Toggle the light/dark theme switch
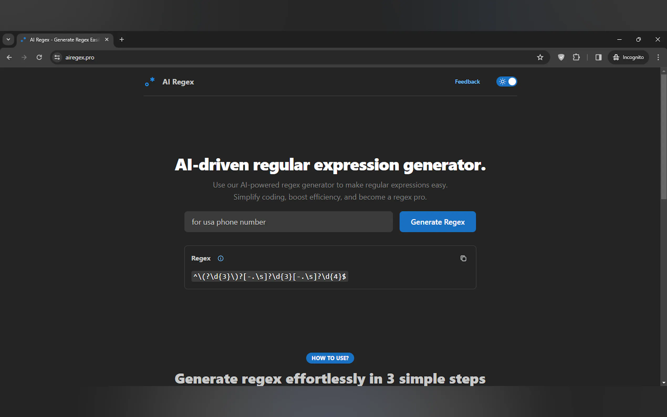667x417 pixels. click(507, 82)
